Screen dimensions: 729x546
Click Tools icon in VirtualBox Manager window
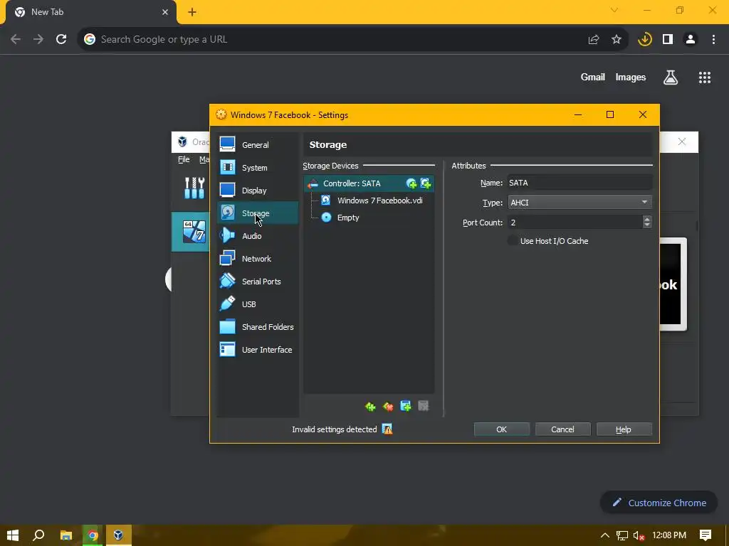[x=194, y=188]
